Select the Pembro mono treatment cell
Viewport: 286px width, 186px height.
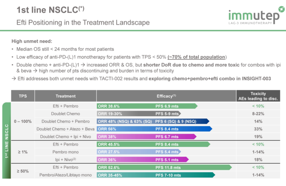65,152
